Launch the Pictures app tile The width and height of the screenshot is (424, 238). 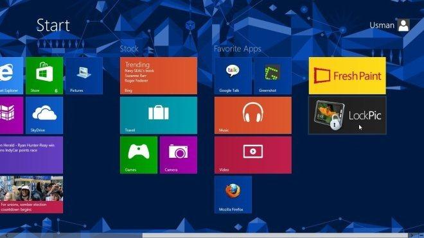(84, 76)
